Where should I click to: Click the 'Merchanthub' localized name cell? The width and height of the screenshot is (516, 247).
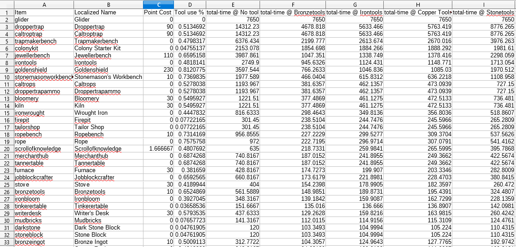[x=108, y=156]
